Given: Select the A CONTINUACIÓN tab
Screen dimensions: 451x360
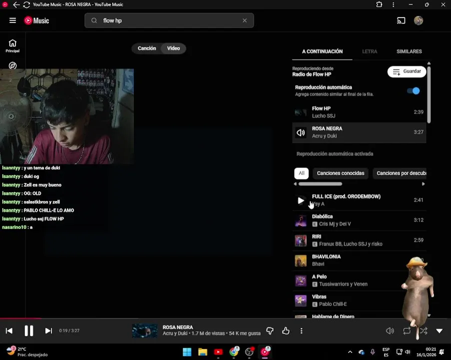Looking at the screenshot, I should [322, 51].
